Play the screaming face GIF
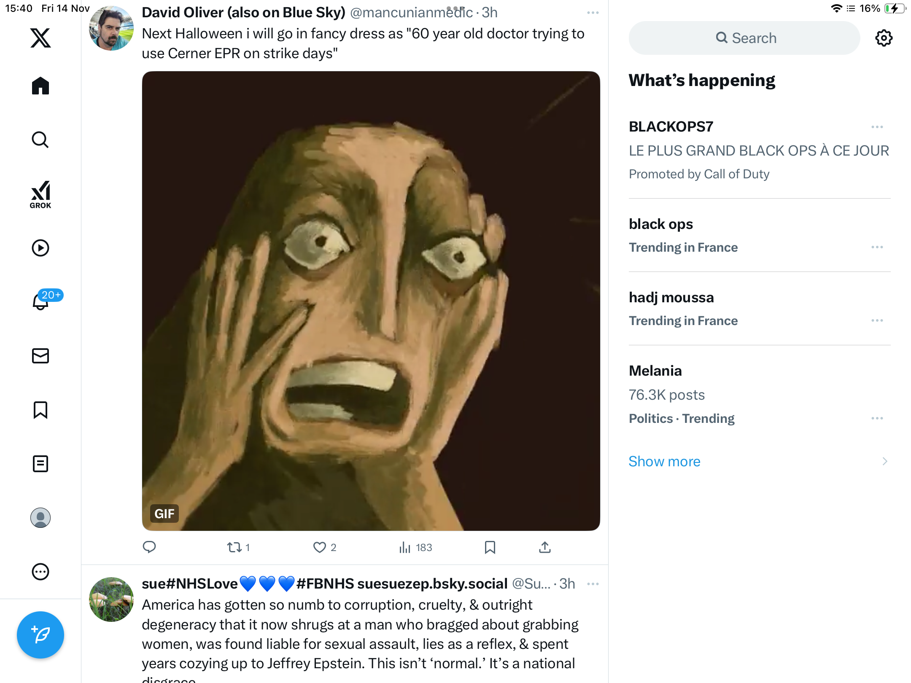Viewport: 911px width, 683px height. (x=371, y=301)
